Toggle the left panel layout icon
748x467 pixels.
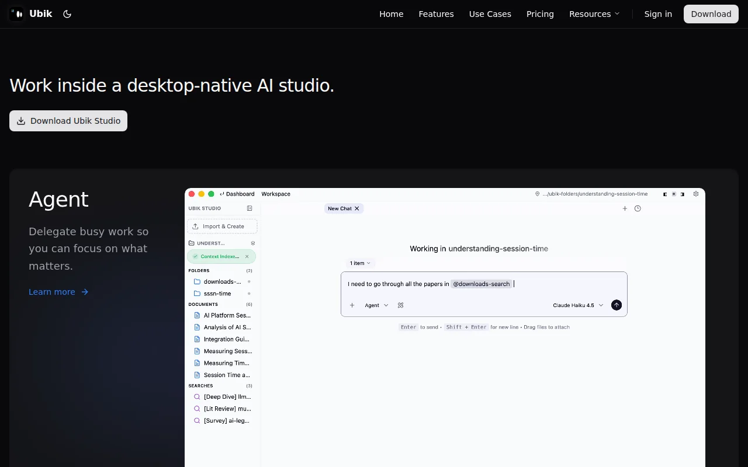(665, 194)
